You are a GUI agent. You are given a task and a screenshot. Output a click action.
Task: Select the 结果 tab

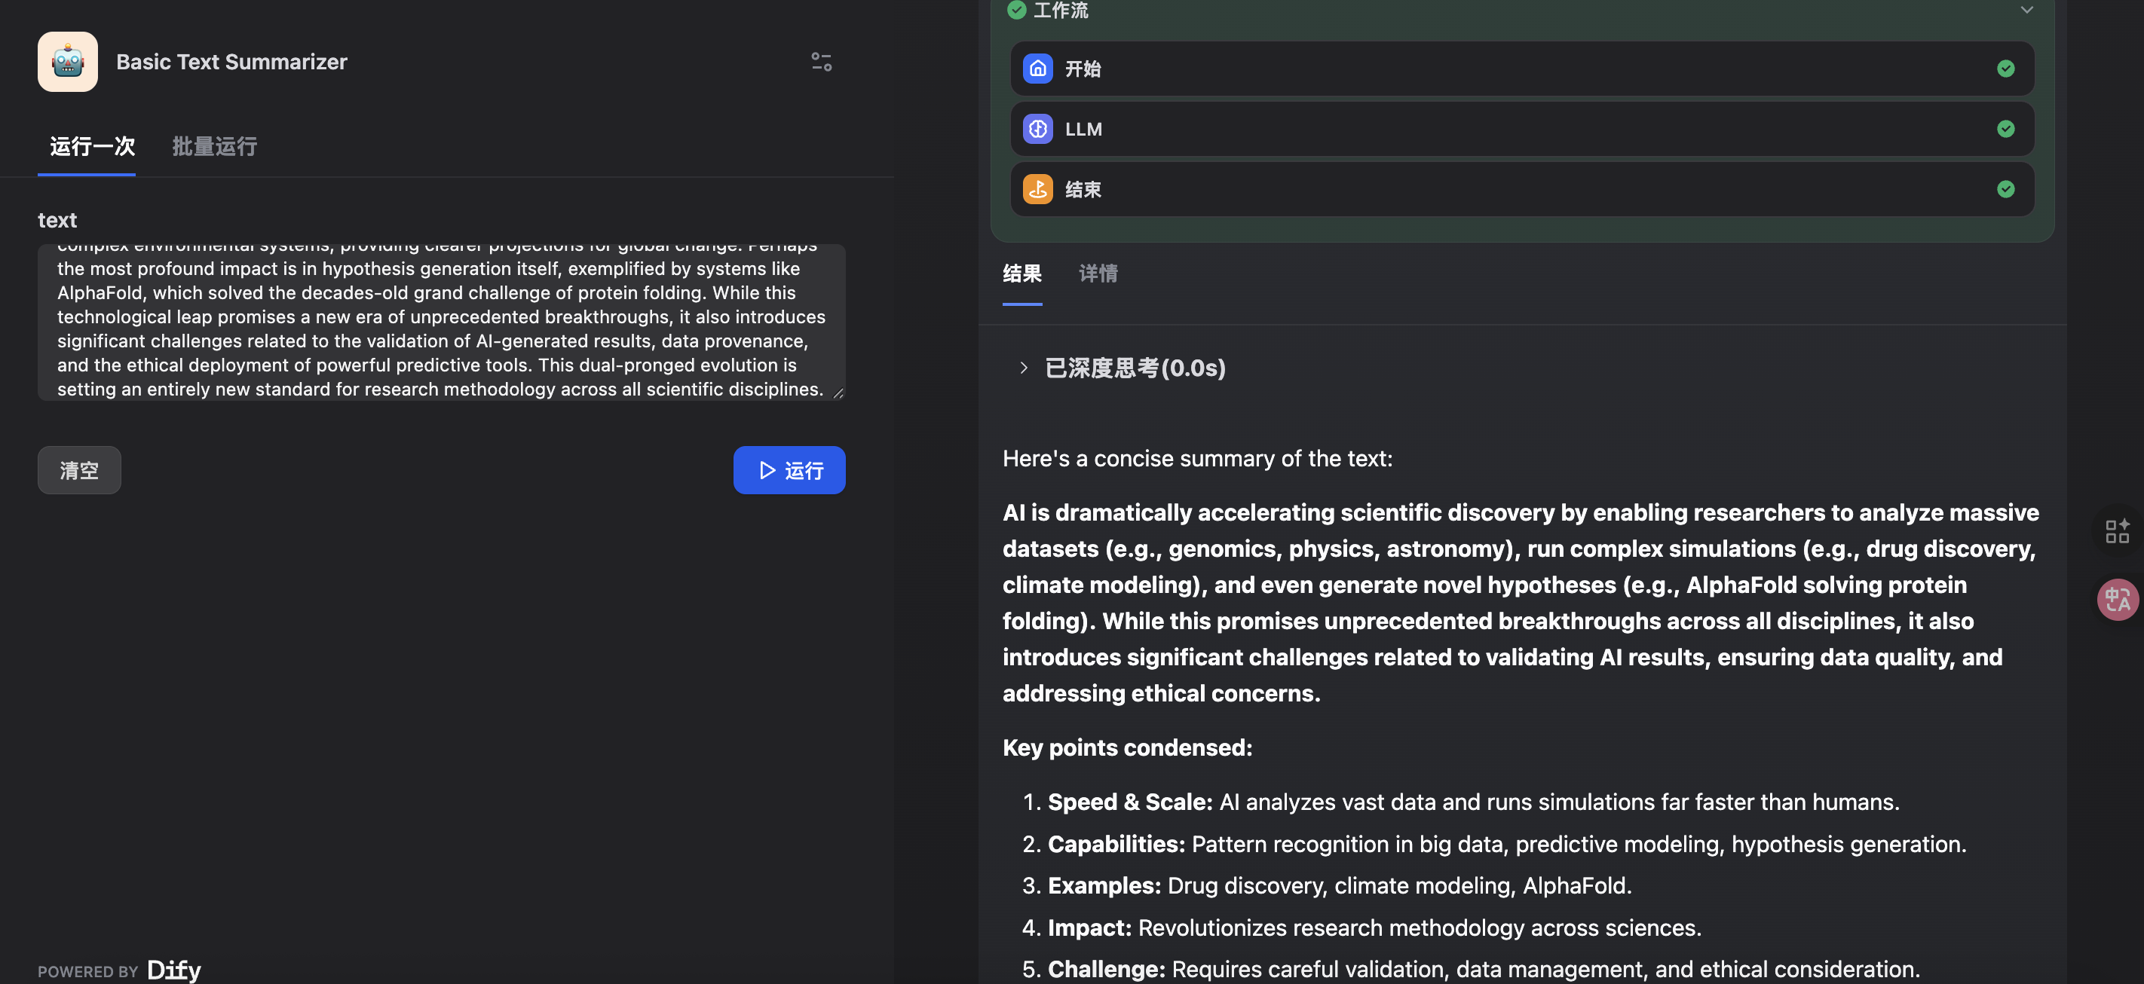1021,273
